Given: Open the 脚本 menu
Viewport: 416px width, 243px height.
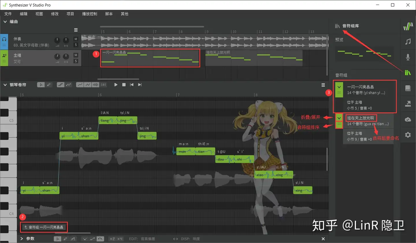Looking at the screenshot, I should coord(109,14).
